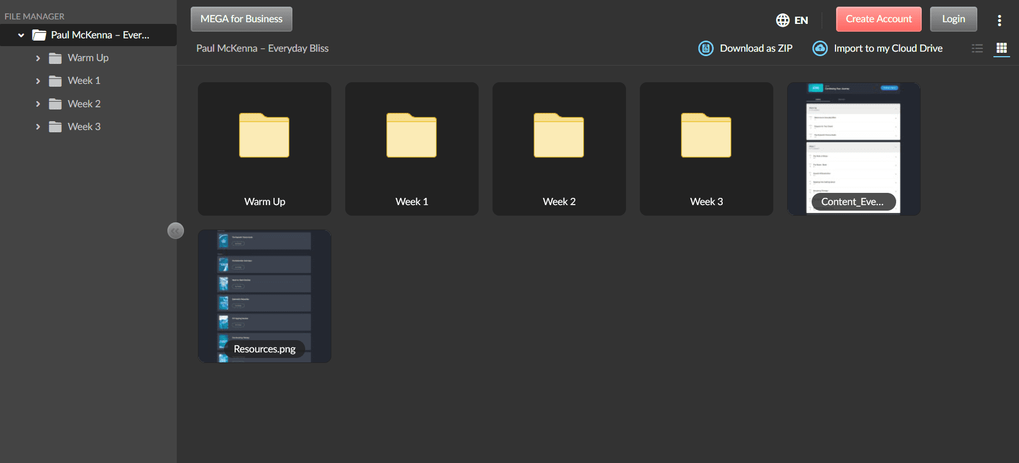
Task: Click the Content_Eve... file name label
Action: pos(853,202)
